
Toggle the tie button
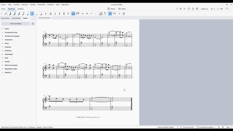pyautogui.click(x=73, y=14)
